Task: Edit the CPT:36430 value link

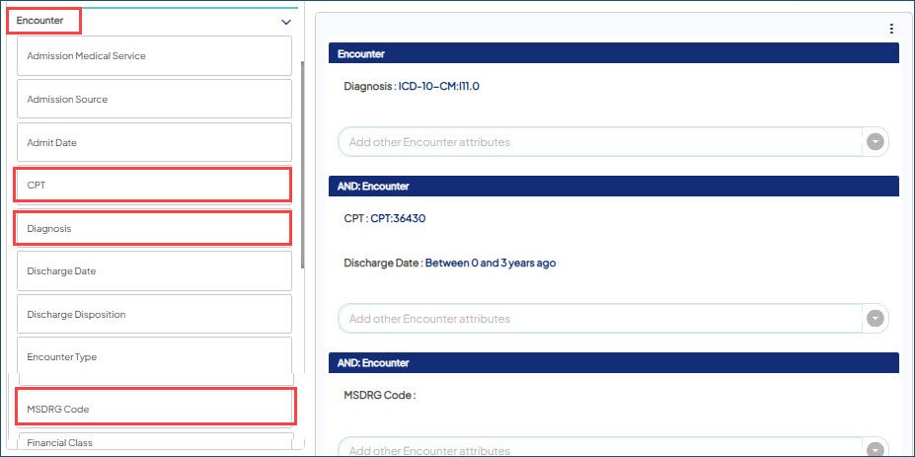Action: (398, 218)
